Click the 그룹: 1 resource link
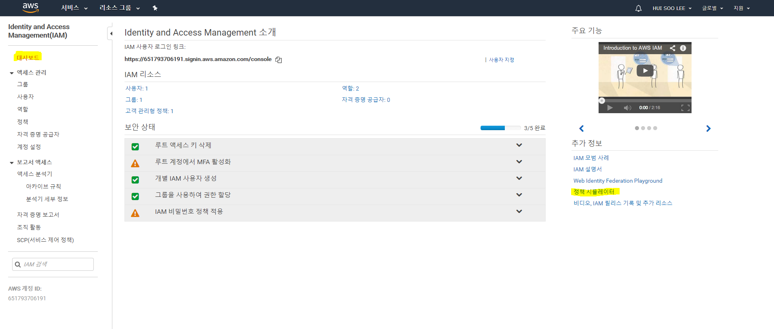 tap(134, 99)
